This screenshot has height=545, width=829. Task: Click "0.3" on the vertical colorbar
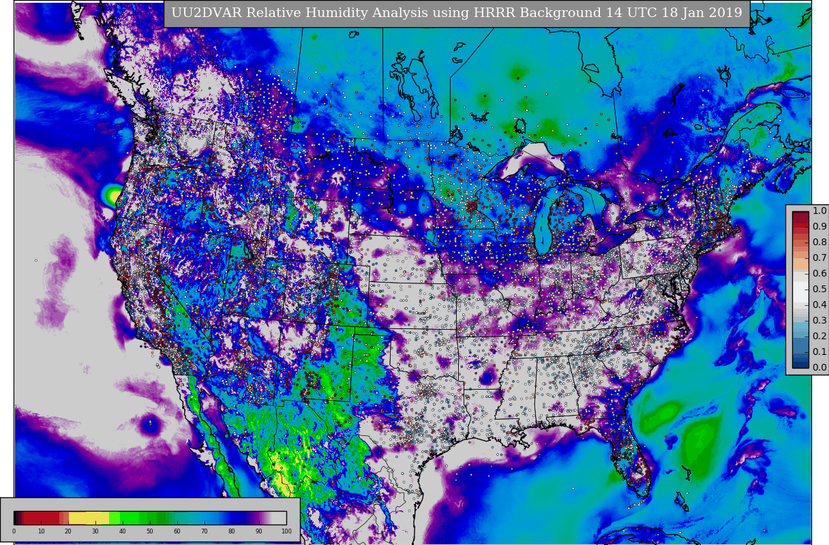pos(819,321)
